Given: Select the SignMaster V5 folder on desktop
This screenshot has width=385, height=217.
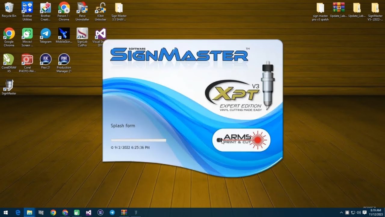Looking at the screenshot, I should [375, 11].
